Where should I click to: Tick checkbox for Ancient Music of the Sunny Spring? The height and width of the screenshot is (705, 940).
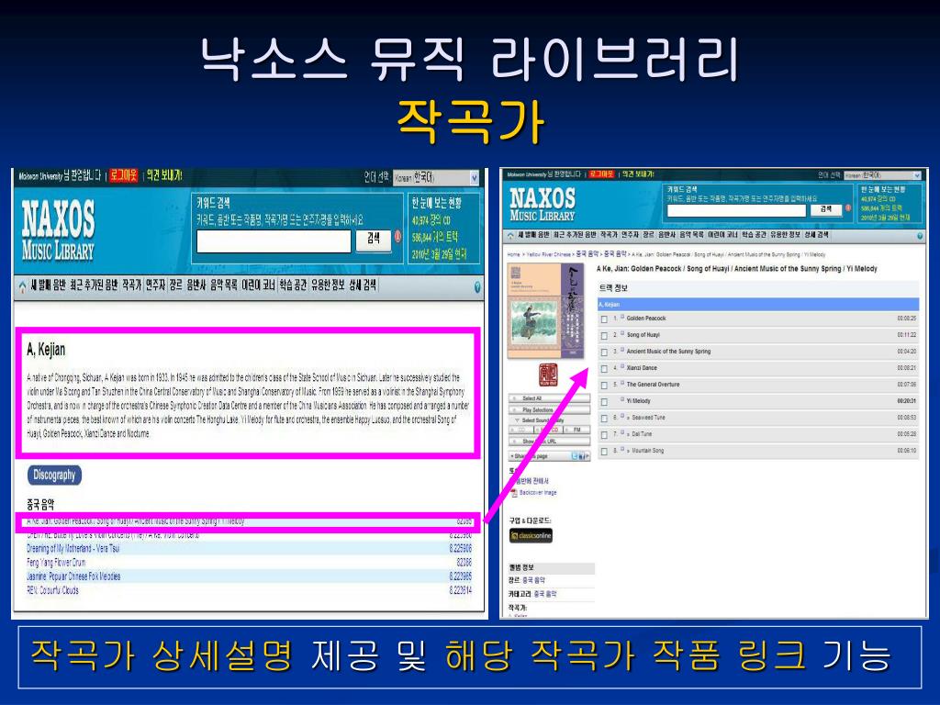pyautogui.click(x=604, y=352)
